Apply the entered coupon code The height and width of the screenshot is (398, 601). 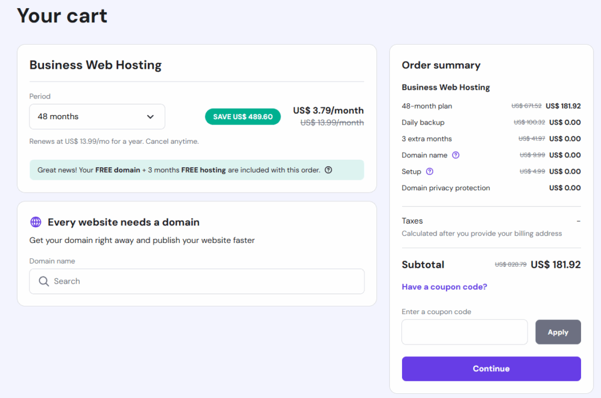tap(558, 332)
